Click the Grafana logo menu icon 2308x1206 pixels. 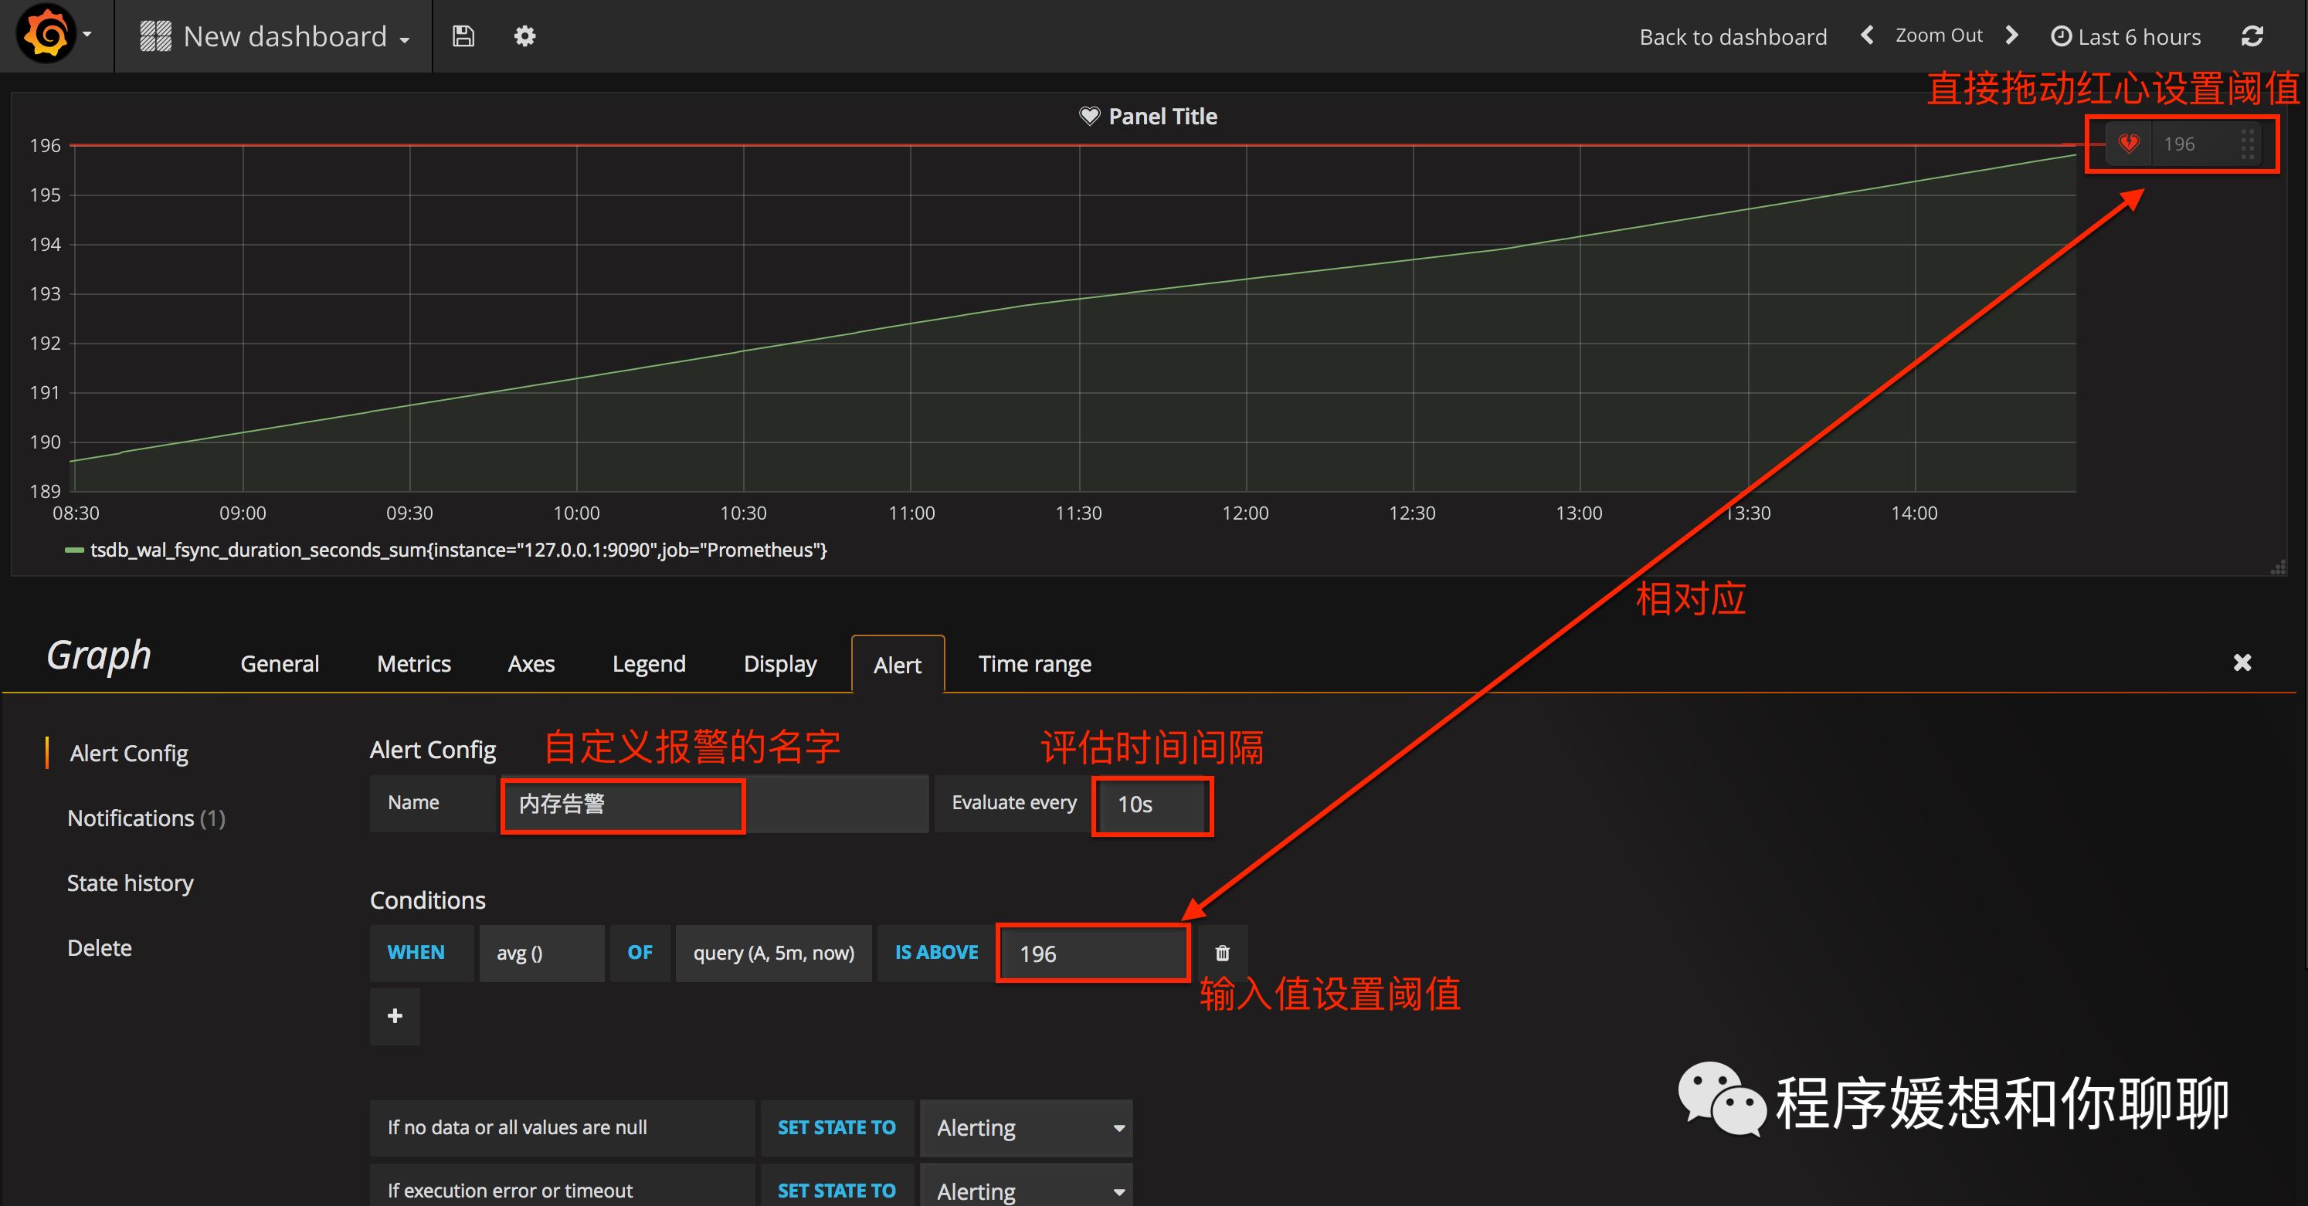point(46,35)
